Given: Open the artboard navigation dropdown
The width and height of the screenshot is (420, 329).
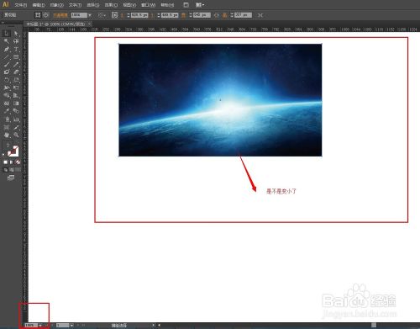Looking at the screenshot, I should [71, 326].
